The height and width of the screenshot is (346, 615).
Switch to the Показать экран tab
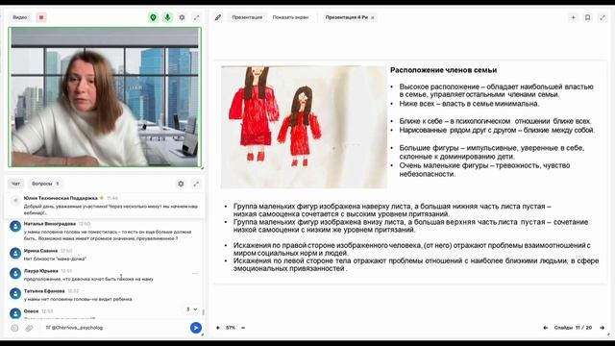(x=290, y=17)
